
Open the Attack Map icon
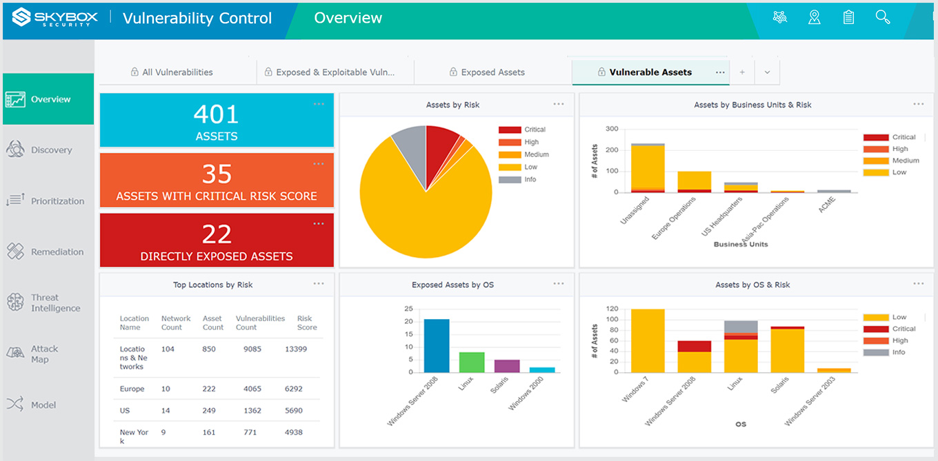(15, 354)
